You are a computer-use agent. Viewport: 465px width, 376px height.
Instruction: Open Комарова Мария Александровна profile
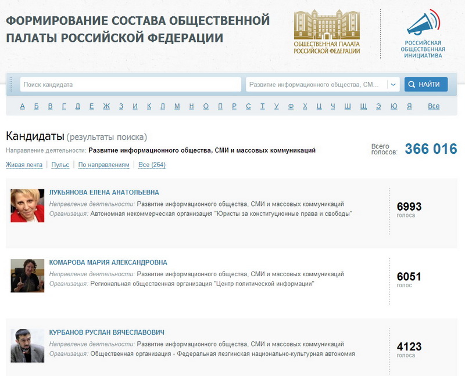108,262
